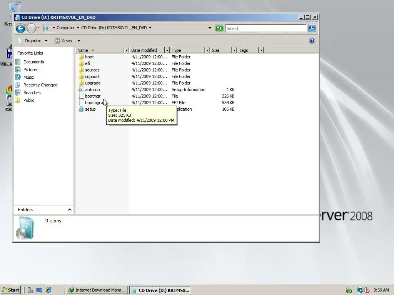Open Server Manager Quick Launch icon
Screen dimensions: 394x295
[30, 290]
